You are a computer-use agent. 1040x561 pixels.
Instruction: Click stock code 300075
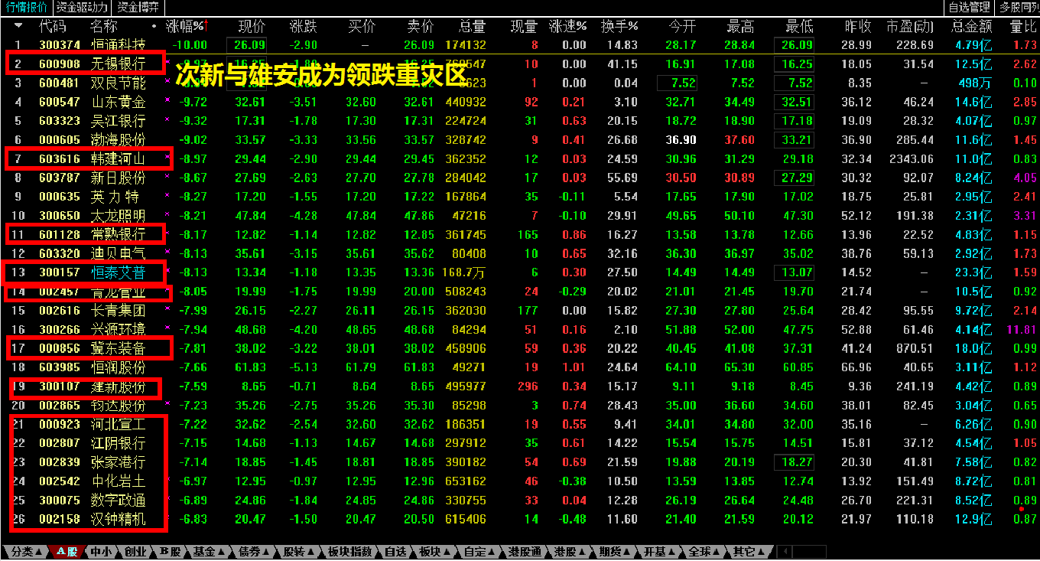click(60, 501)
